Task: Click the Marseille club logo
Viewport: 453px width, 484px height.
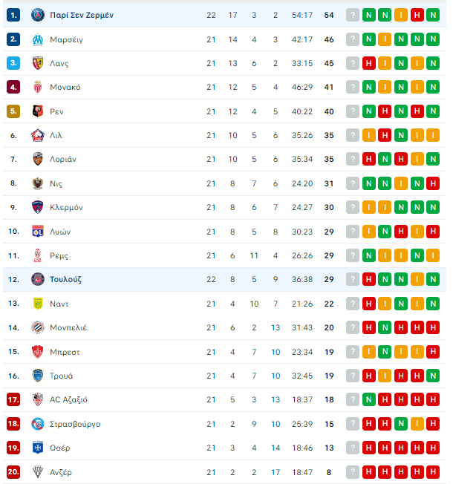Action: tap(38, 39)
